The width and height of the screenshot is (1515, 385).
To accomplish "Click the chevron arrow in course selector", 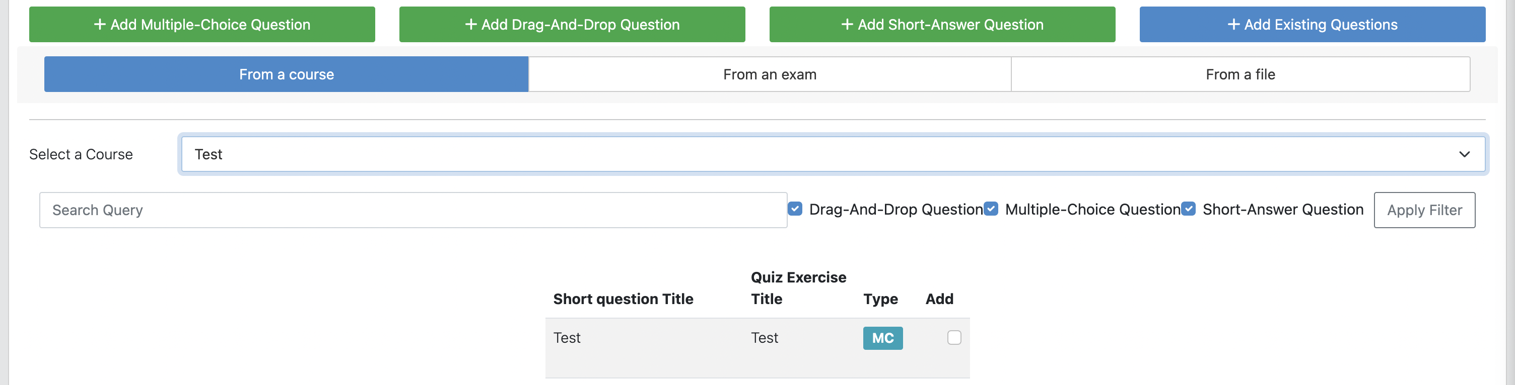I will pyautogui.click(x=1464, y=154).
